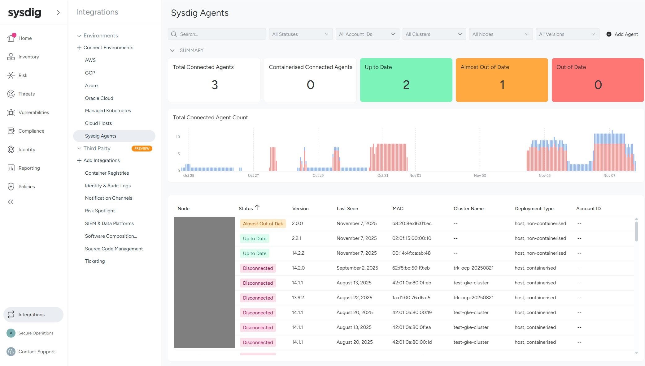Image resolution: width=645 pixels, height=366 pixels.
Task: Open the Reporting section
Action: click(29, 168)
